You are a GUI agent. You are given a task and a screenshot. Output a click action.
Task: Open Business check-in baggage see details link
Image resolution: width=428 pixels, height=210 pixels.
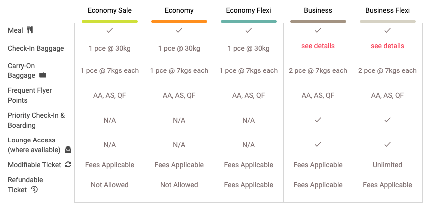point(318,46)
